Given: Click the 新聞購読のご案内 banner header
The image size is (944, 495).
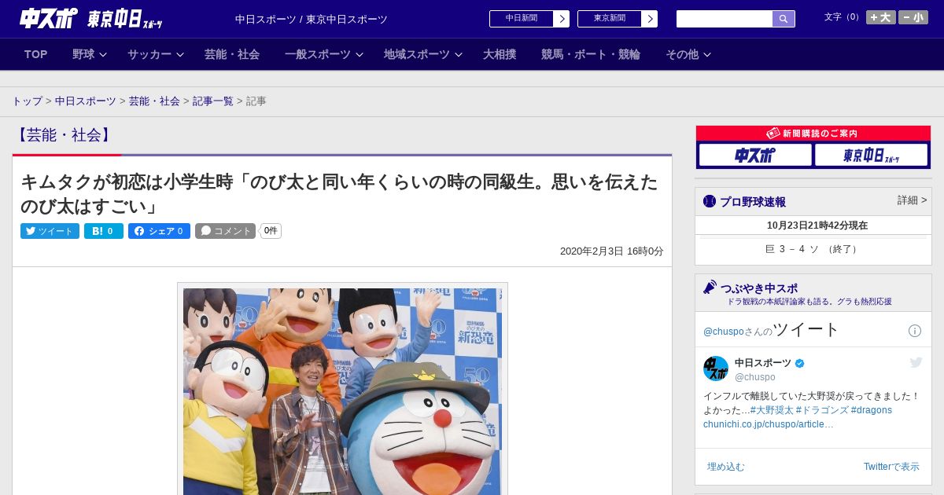Looking at the screenshot, I should tap(813, 134).
